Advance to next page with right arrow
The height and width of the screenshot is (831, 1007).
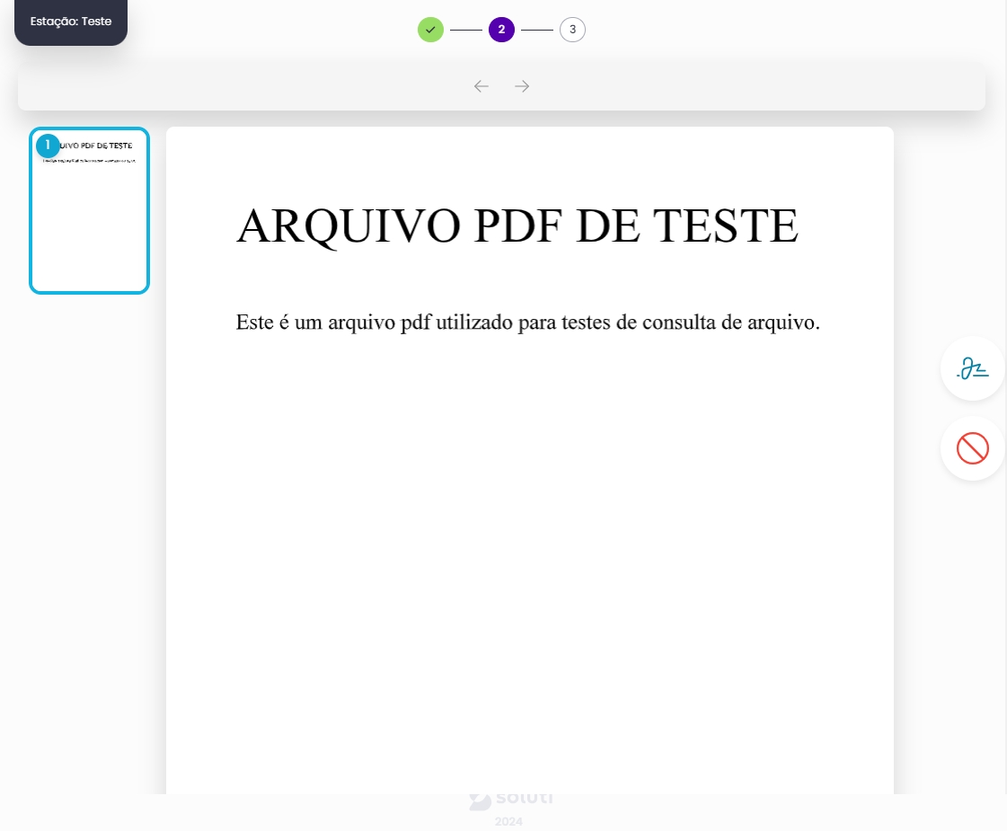pyautogui.click(x=522, y=86)
